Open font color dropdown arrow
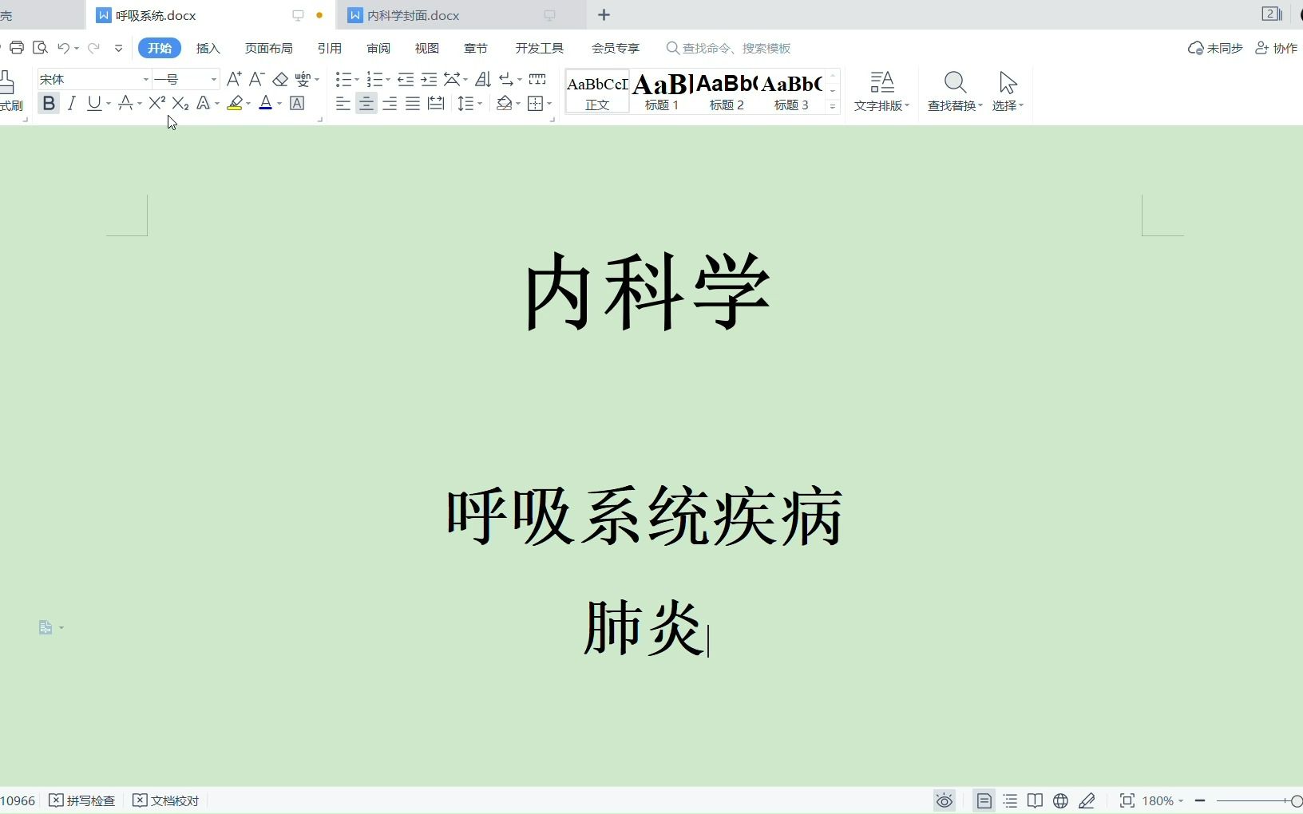Image resolution: width=1303 pixels, height=814 pixels. point(279,105)
